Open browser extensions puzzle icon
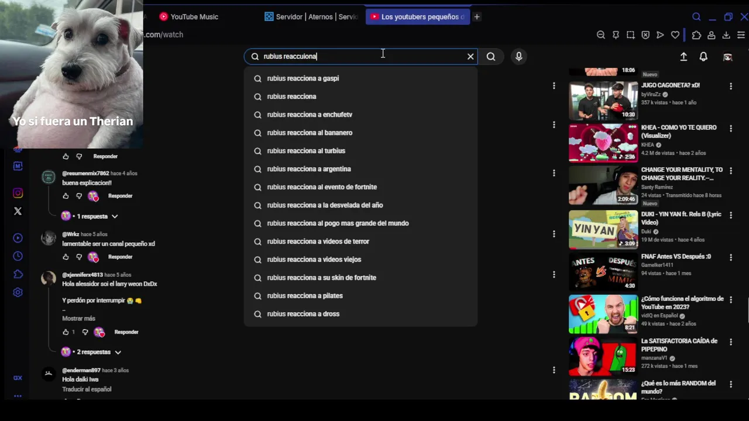Image resolution: width=749 pixels, height=421 pixels. 696,35
